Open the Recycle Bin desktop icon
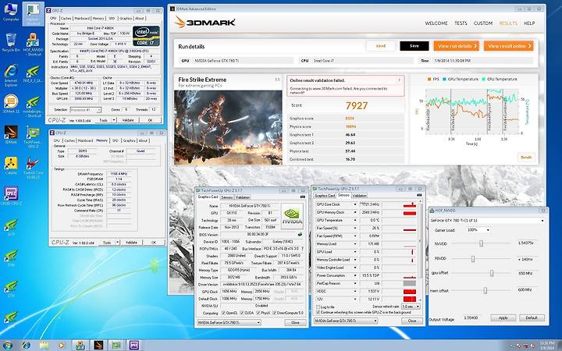Screen dimensions: 562x351 coord(11,42)
